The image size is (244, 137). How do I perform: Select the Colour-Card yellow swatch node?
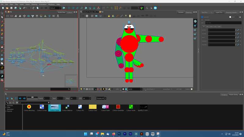point(92,107)
